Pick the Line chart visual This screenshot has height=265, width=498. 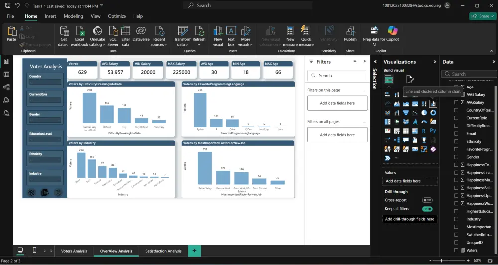[x=387, y=103]
